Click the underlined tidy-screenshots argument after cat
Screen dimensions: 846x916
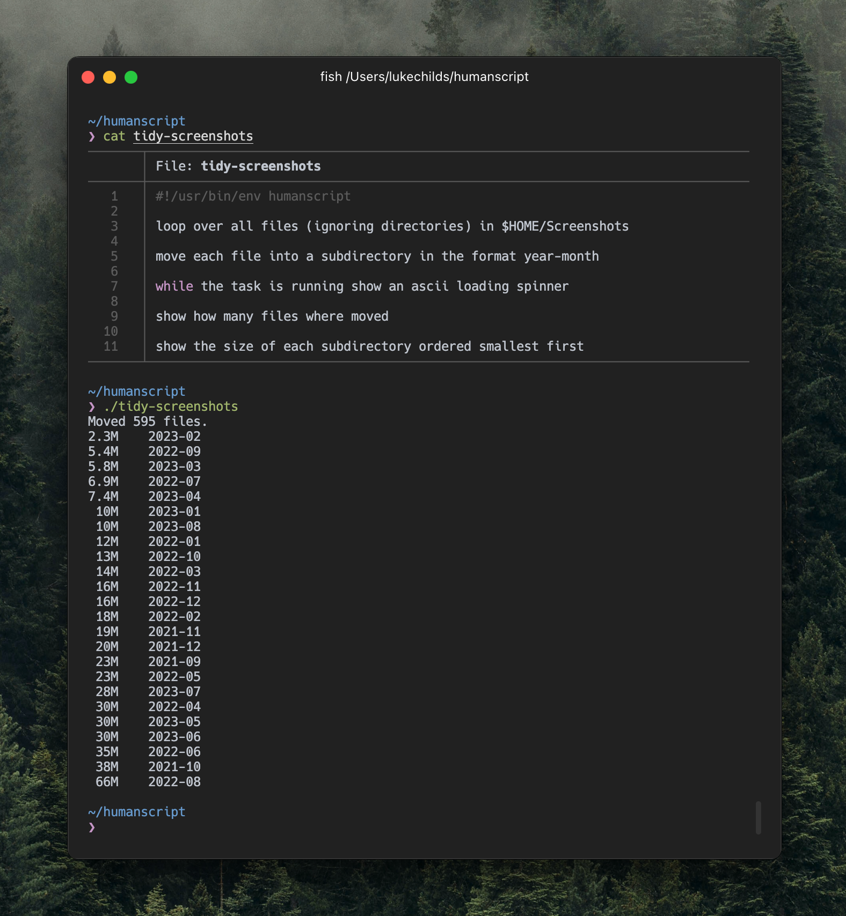coord(193,136)
